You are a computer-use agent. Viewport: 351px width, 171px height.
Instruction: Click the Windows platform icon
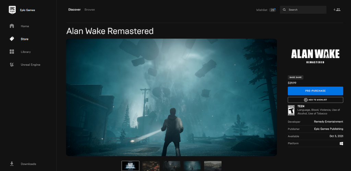pos(341,143)
